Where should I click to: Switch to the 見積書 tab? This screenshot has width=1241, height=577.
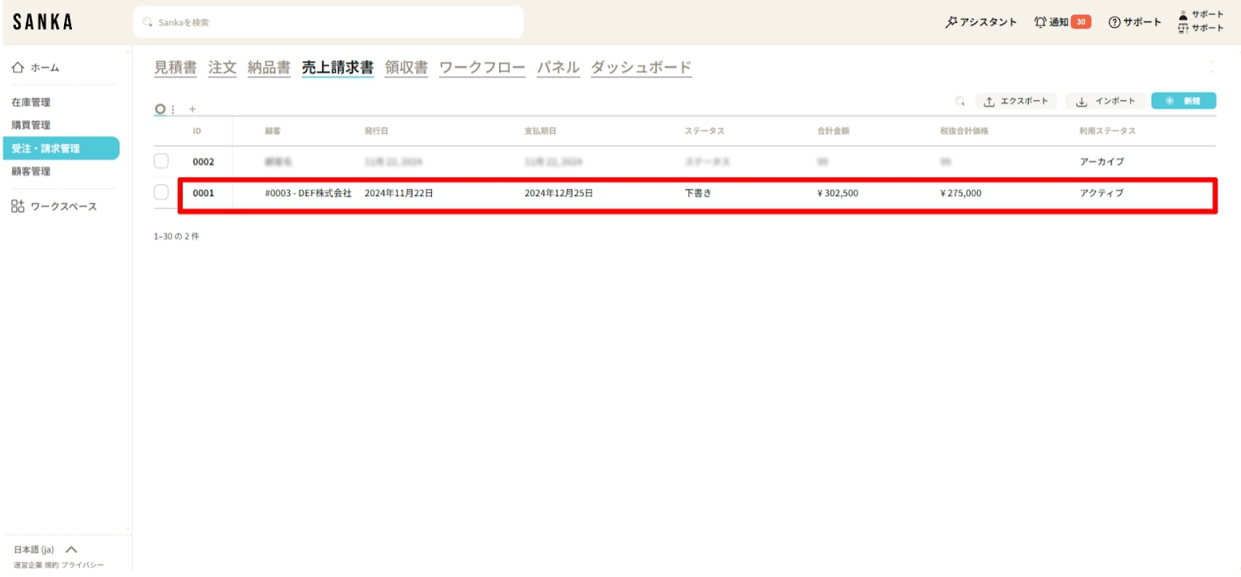click(175, 68)
